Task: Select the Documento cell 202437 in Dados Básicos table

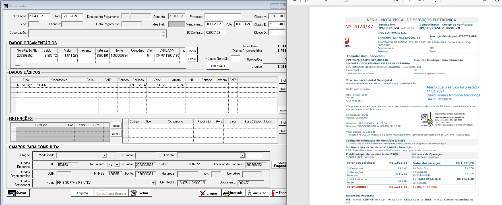Action: tap(59, 85)
